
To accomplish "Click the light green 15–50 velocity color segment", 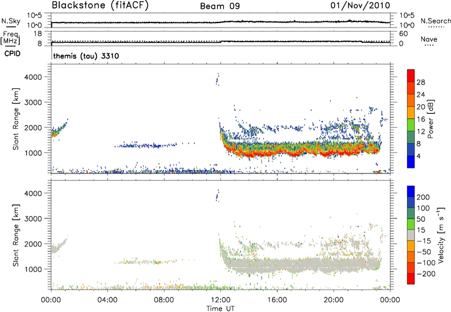I will (x=411, y=224).
